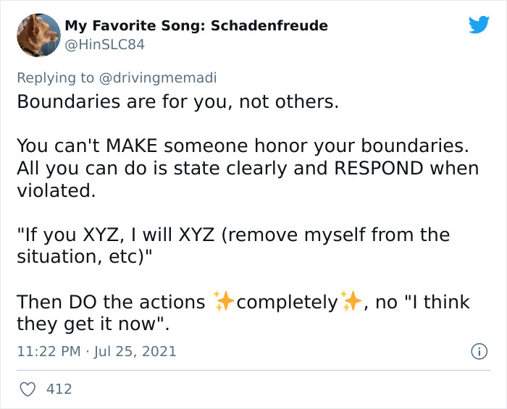Image resolution: width=507 pixels, height=409 pixels.
Task: Click the Replying to label
Action: pyautogui.click(x=55, y=78)
